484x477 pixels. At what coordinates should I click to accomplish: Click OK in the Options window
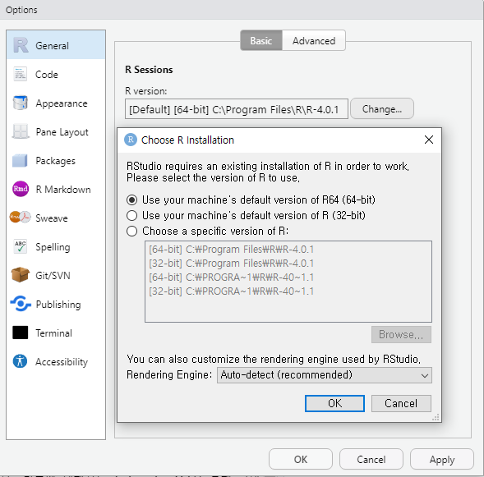point(301,459)
